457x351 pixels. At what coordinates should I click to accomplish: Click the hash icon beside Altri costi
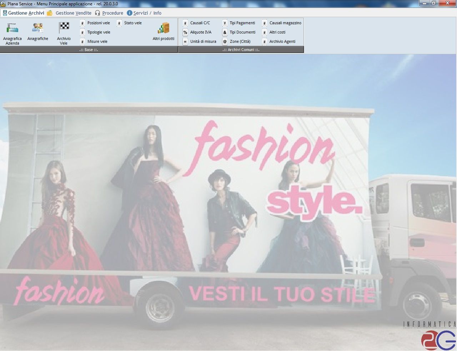[x=264, y=32]
